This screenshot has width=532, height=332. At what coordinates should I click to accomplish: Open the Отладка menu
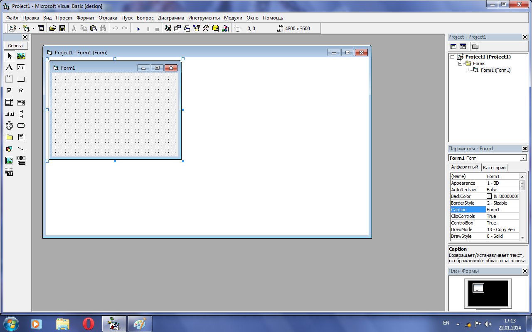click(108, 18)
